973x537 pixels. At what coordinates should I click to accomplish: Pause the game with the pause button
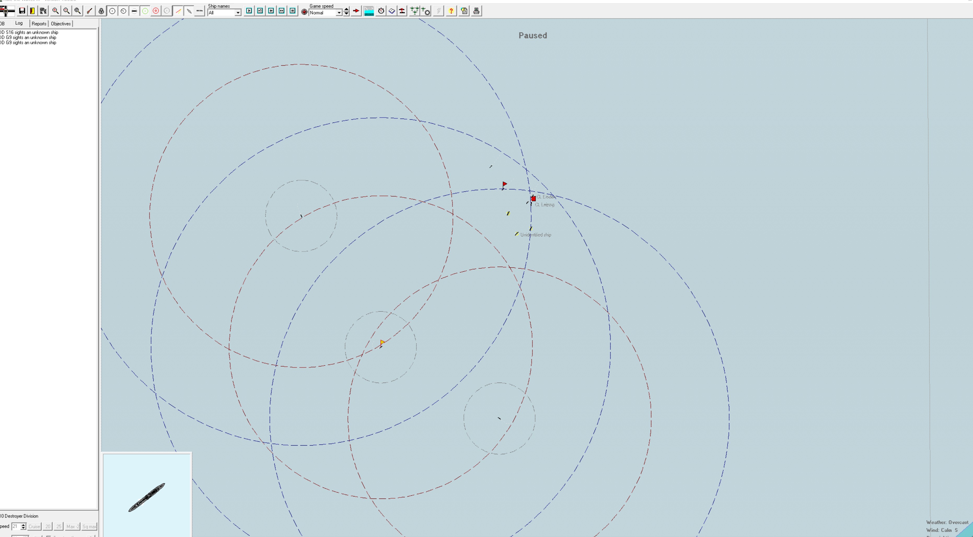coord(292,11)
